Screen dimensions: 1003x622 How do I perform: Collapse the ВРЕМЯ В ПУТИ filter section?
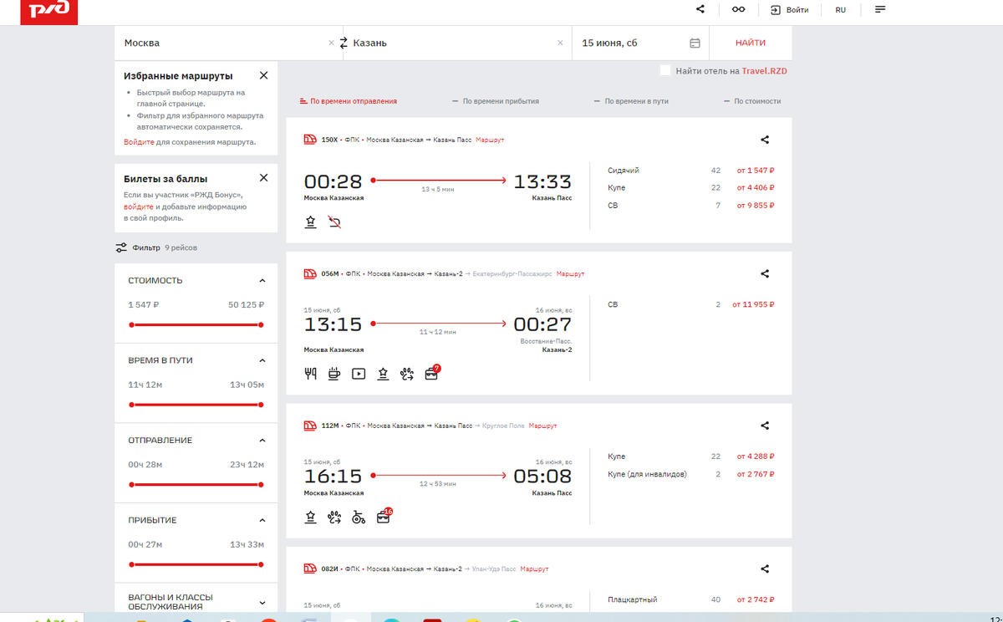[x=262, y=360]
